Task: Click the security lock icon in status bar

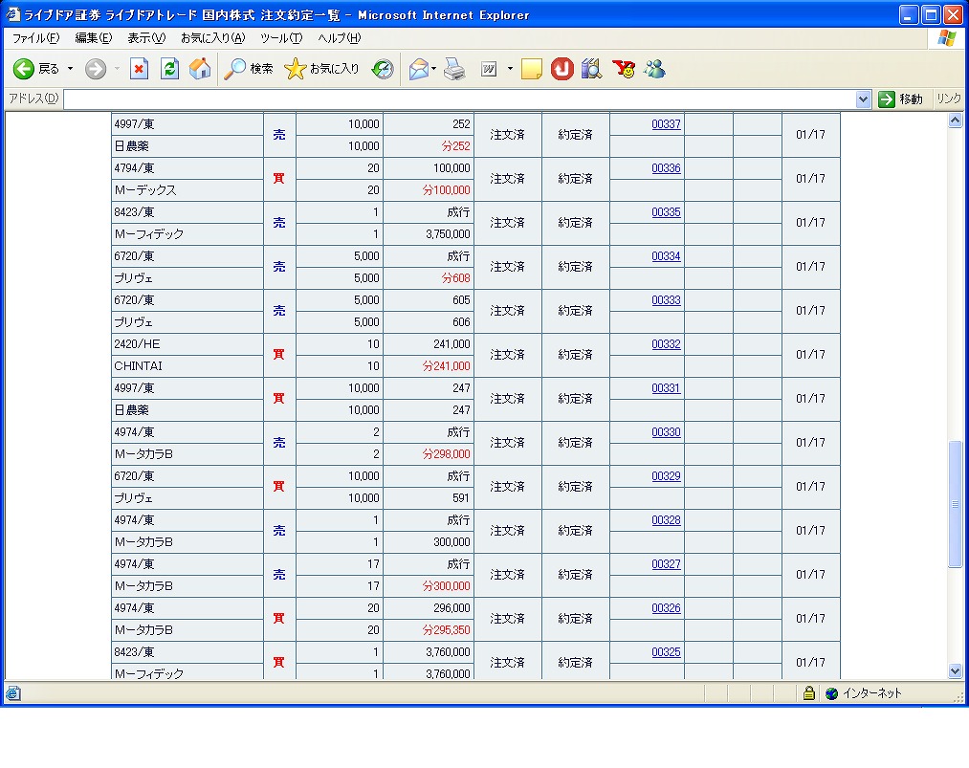Action: (x=809, y=693)
